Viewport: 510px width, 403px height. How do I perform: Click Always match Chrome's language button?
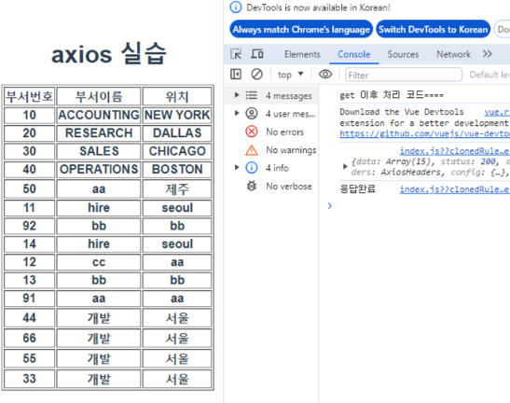click(x=301, y=29)
